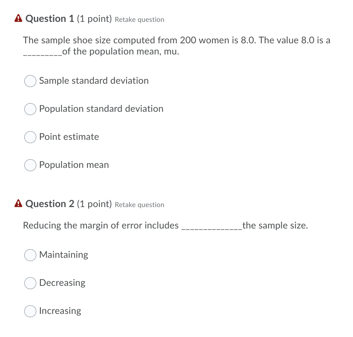This screenshot has height=337, width=353.
Task: Open Retake question for Question 2
Action: (139, 205)
